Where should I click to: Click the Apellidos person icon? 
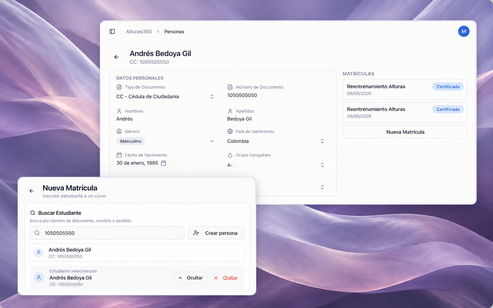pyautogui.click(x=230, y=111)
